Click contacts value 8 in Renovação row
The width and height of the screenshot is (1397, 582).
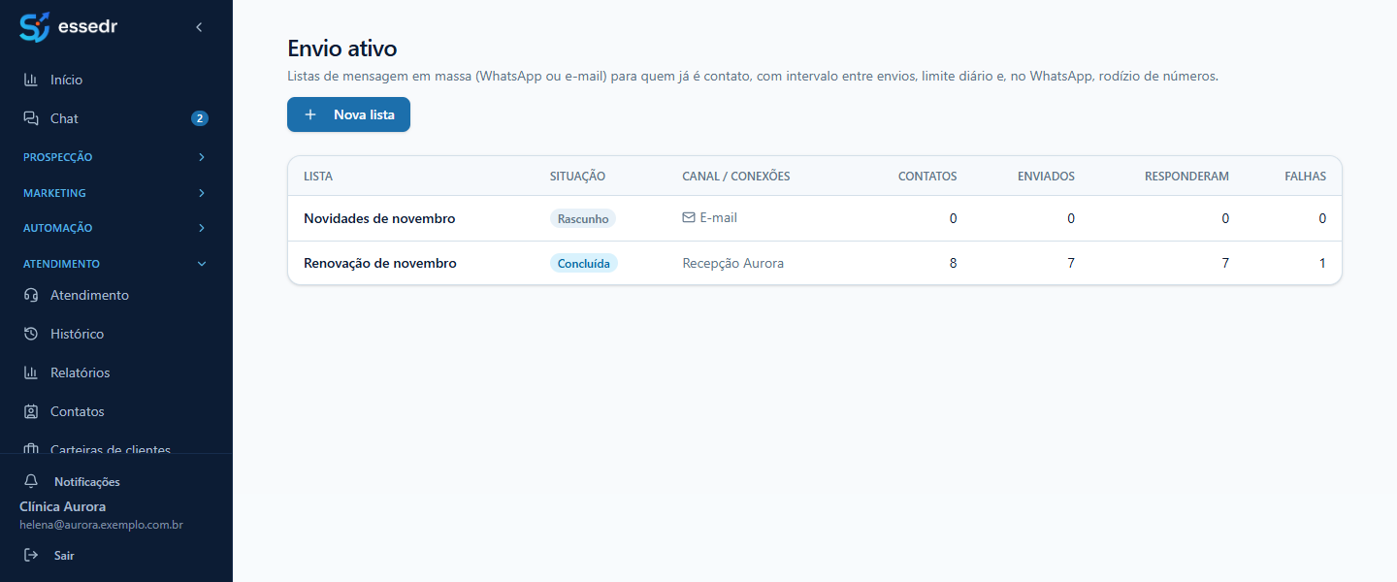coord(953,263)
